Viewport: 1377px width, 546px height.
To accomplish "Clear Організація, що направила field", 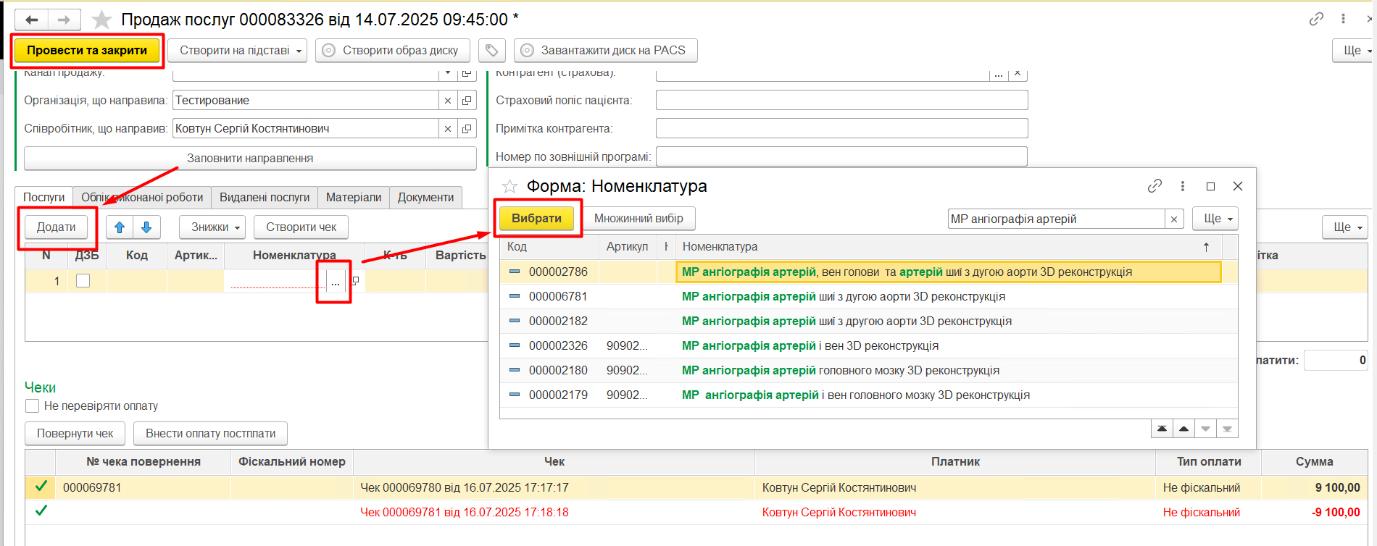I will click(x=448, y=101).
